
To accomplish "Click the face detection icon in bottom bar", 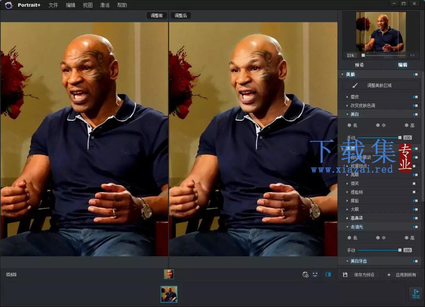I will pyautogui.click(x=305, y=274).
